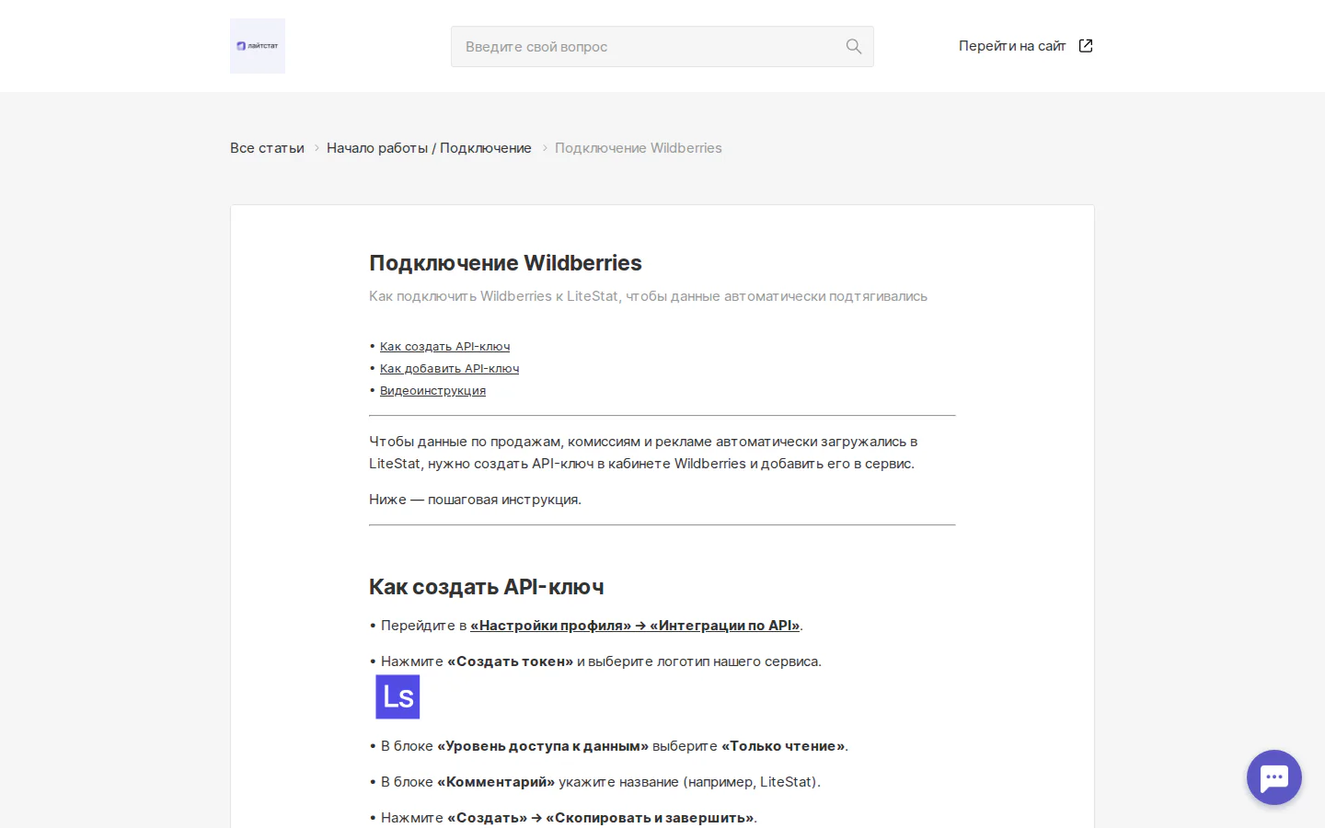Open the chat widget bubble
1325x828 pixels.
pyautogui.click(x=1274, y=777)
